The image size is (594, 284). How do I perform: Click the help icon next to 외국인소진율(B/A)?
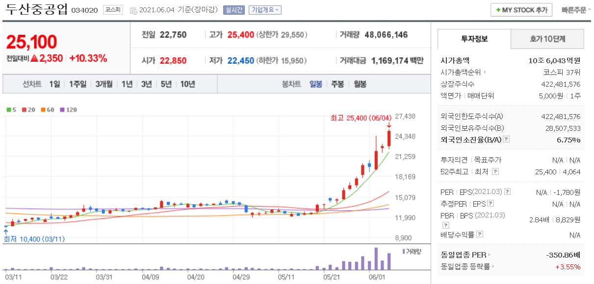click(506, 140)
